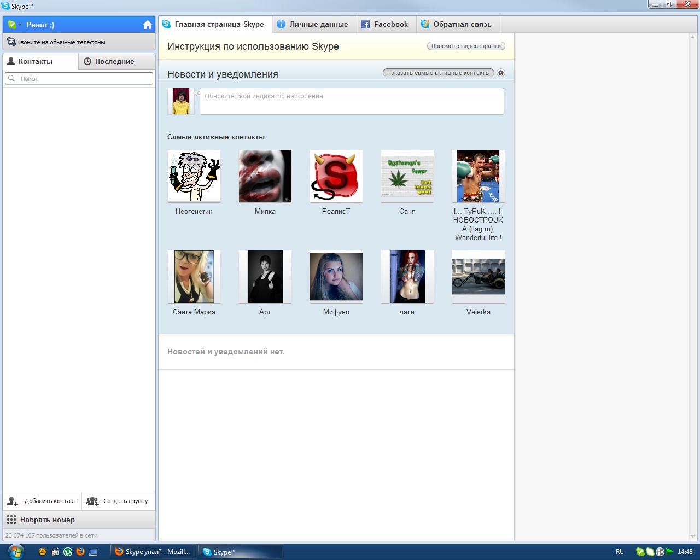The height and width of the screenshot is (560, 700).
Task: Open contact Valerka's avatar
Action: [x=479, y=277]
